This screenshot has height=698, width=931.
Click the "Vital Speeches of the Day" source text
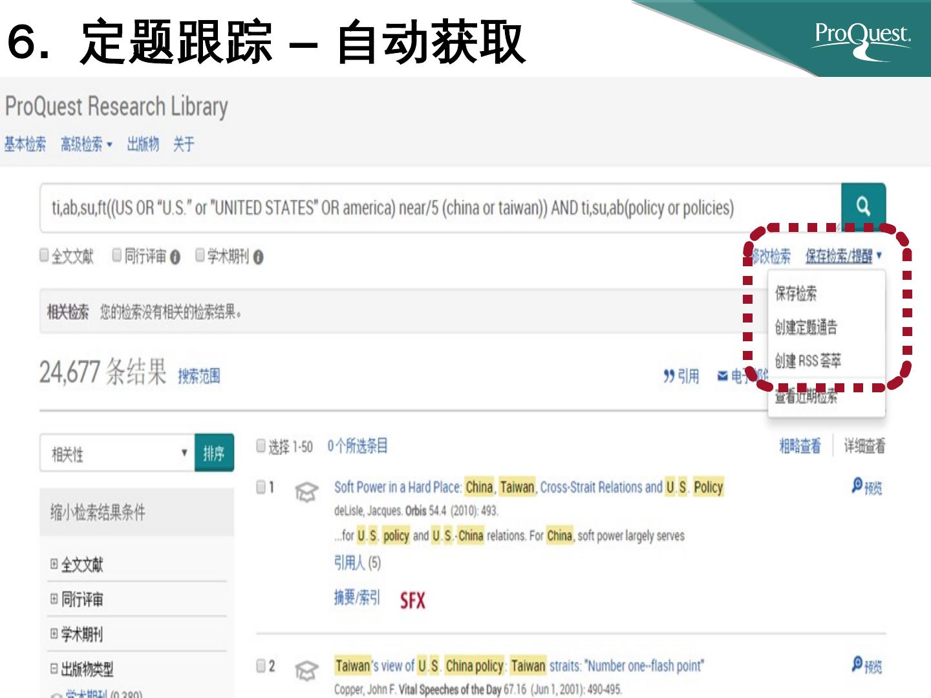[450, 689]
